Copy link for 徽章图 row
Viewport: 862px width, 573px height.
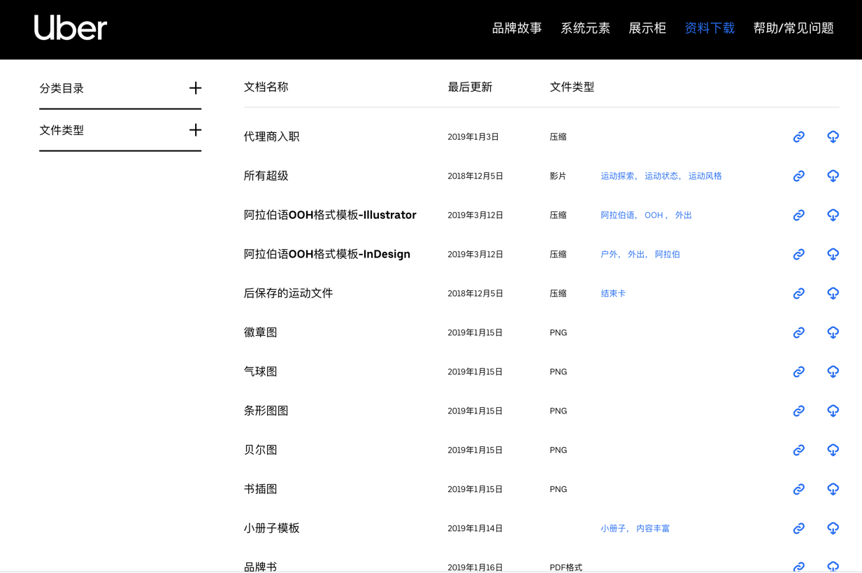(798, 333)
